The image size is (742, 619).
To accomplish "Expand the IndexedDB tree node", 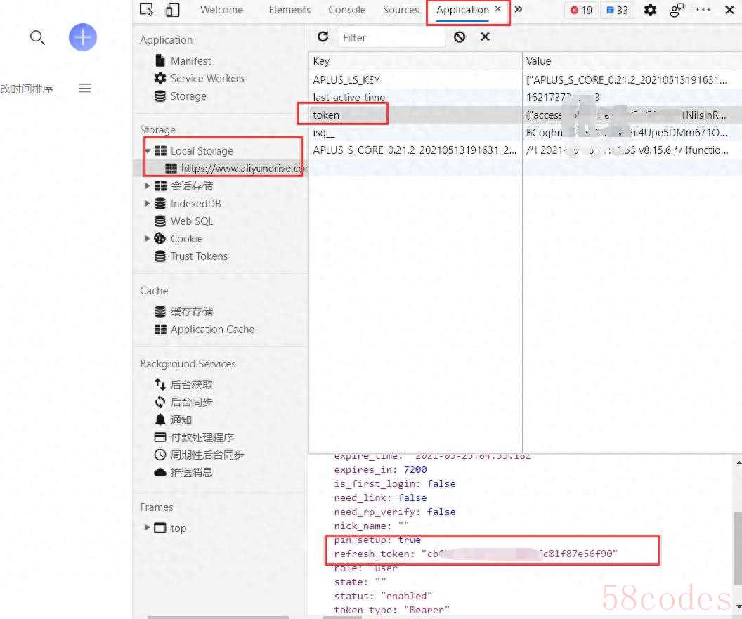I will [147, 204].
